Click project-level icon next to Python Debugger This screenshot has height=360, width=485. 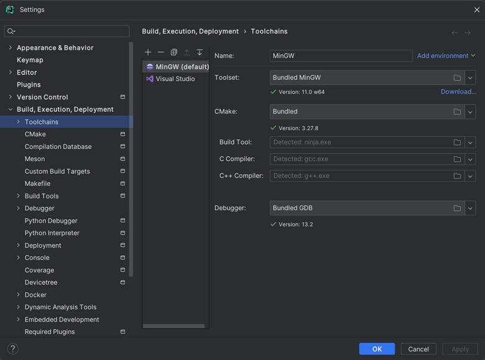(122, 221)
